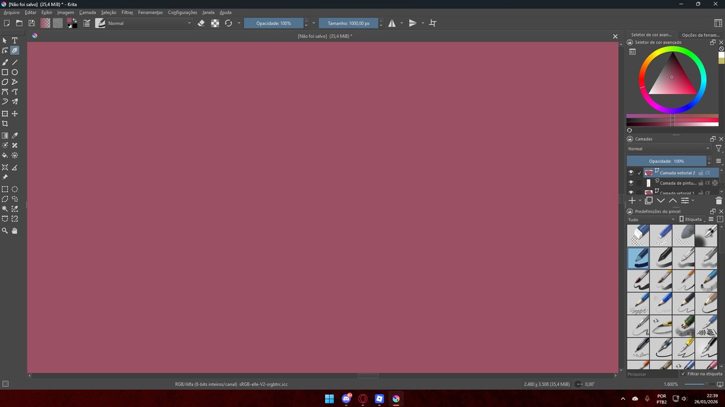The width and height of the screenshot is (725, 407).
Task: Select the Transform tool
Action: point(5,114)
